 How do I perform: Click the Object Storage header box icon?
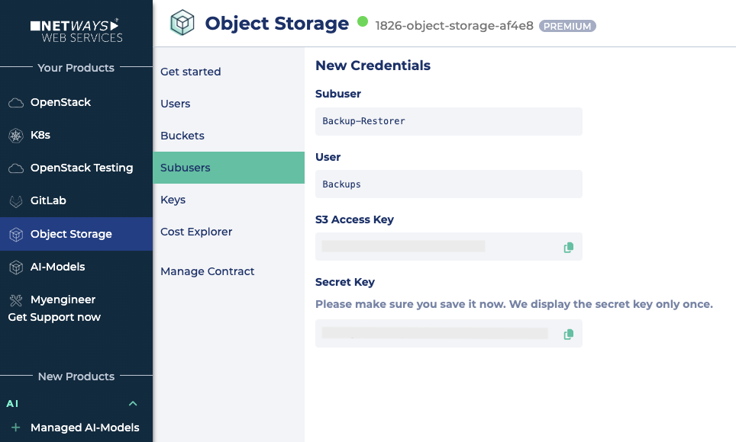[182, 24]
